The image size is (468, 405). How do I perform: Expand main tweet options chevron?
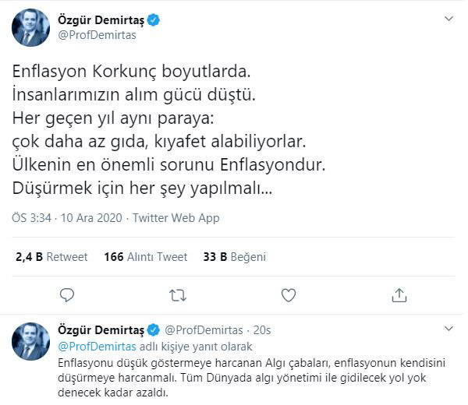coord(448,18)
